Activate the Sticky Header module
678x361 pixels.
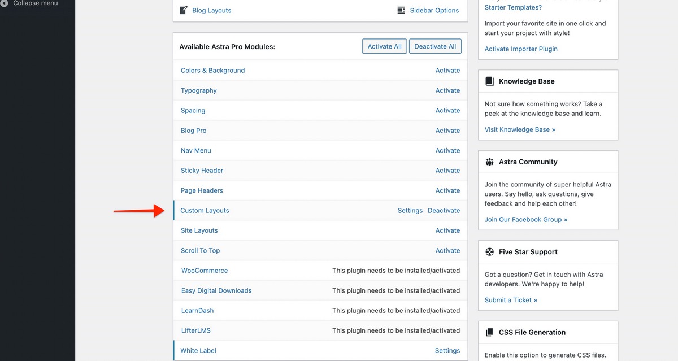pos(447,171)
